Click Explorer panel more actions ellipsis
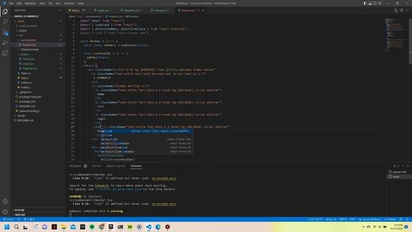 point(60,10)
